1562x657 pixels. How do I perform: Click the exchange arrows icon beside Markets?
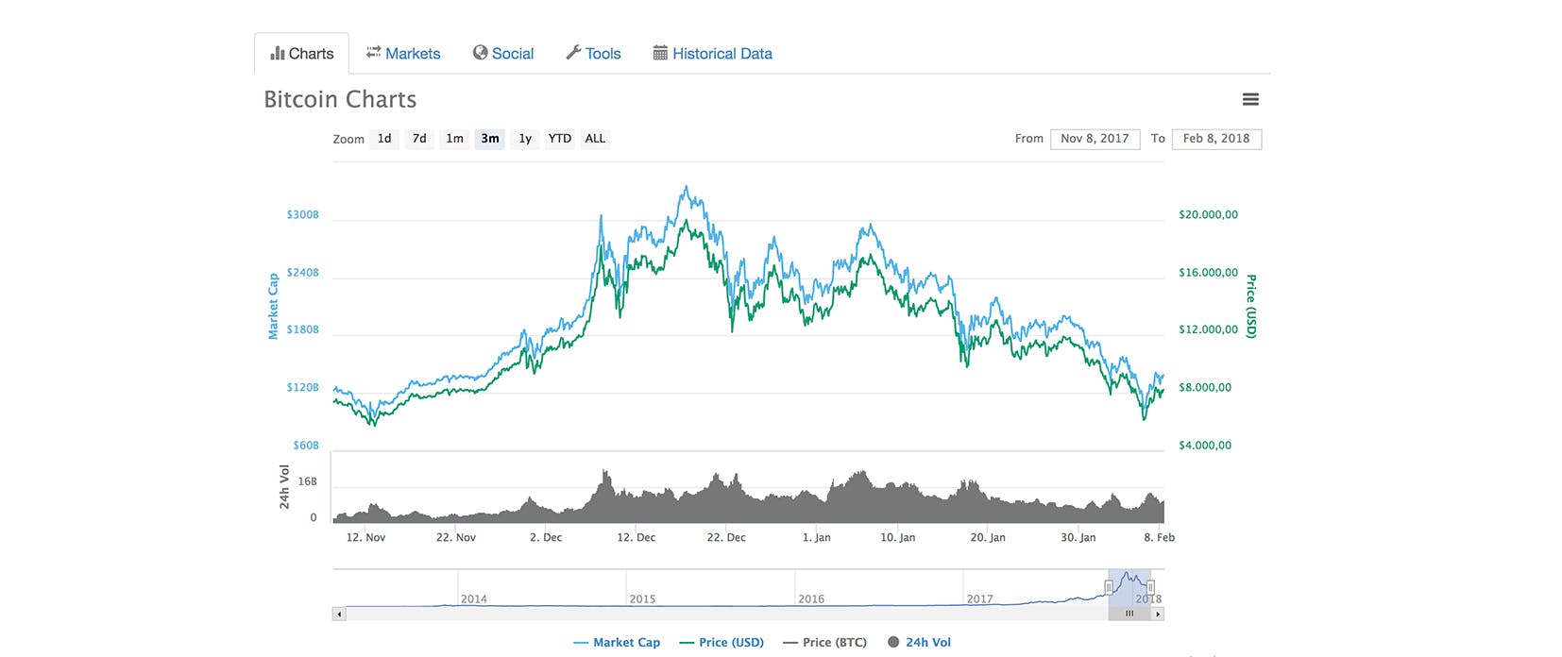tap(372, 53)
